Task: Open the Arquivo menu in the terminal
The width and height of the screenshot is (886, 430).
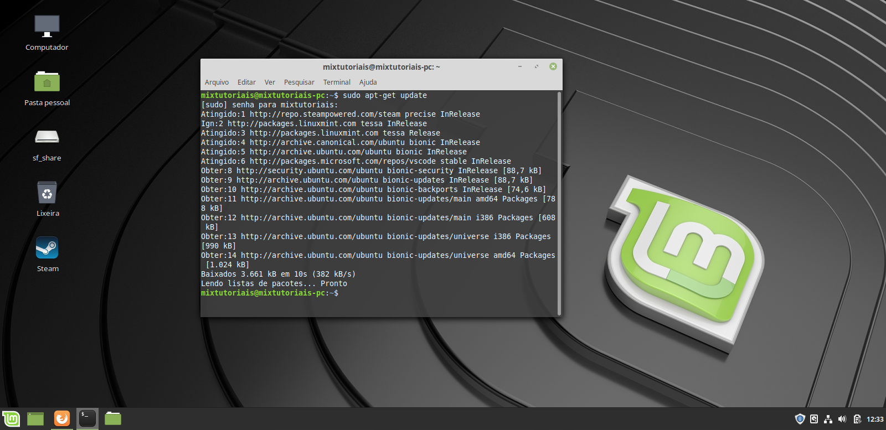Action: point(217,82)
